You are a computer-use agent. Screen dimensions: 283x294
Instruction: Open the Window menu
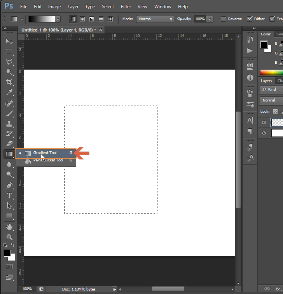point(162,7)
